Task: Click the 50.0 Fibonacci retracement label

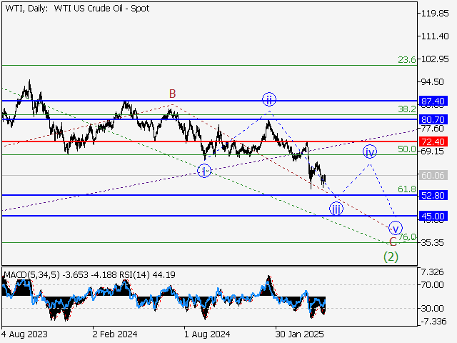Action: (x=406, y=149)
